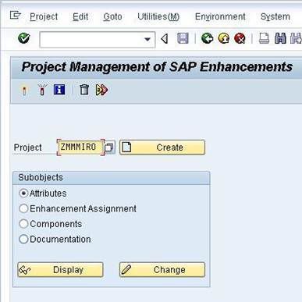Expand the command field dropdown arrow

147,40
